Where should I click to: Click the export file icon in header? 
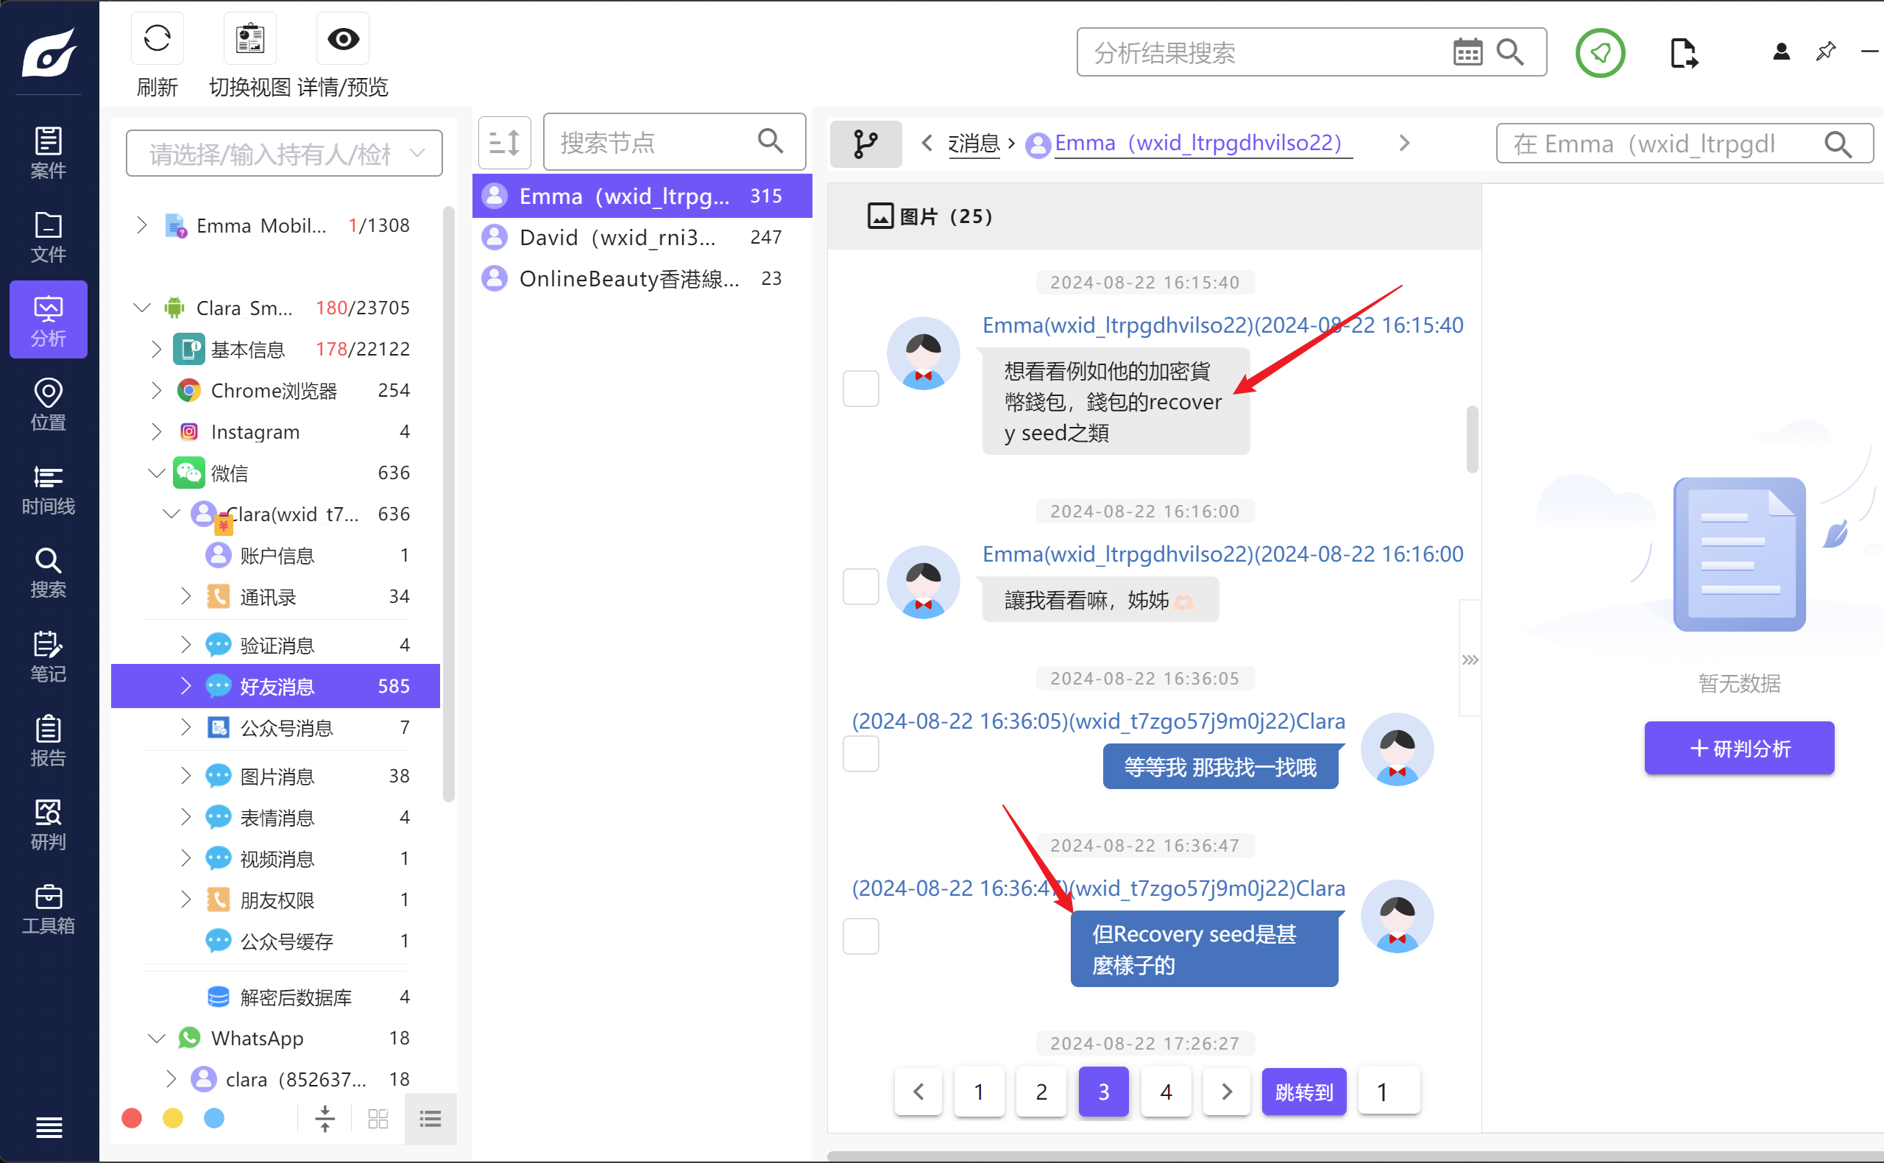(1683, 54)
